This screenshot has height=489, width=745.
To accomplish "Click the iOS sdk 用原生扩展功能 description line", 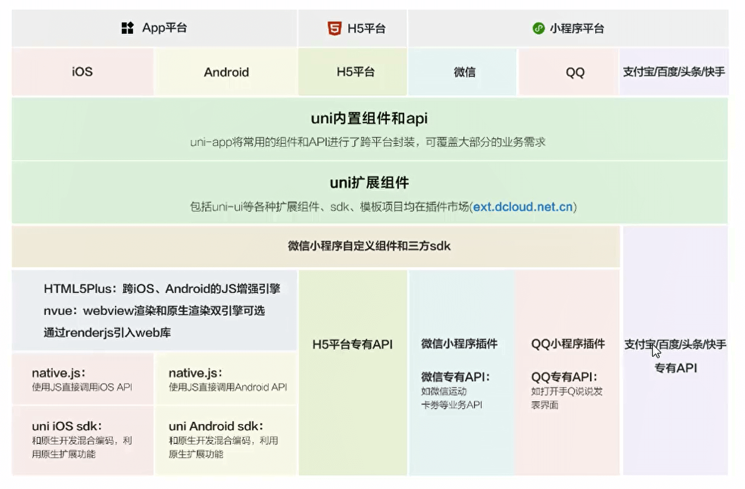I will [x=64, y=454].
